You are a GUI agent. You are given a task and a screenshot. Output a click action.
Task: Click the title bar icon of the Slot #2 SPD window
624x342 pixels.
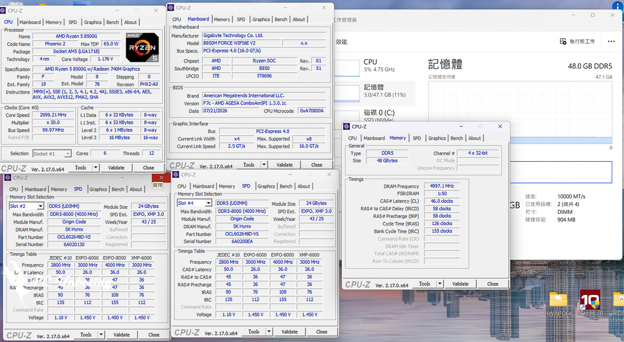pos(8,177)
